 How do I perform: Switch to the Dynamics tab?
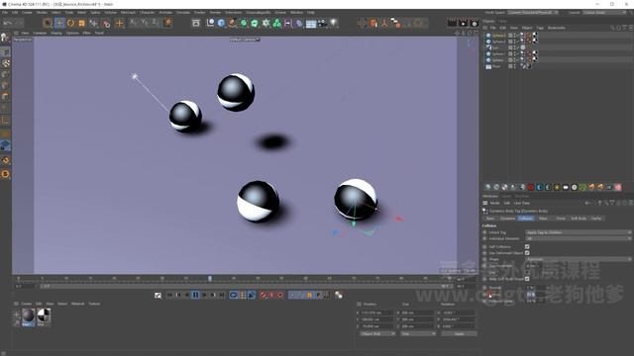tap(507, 219)
